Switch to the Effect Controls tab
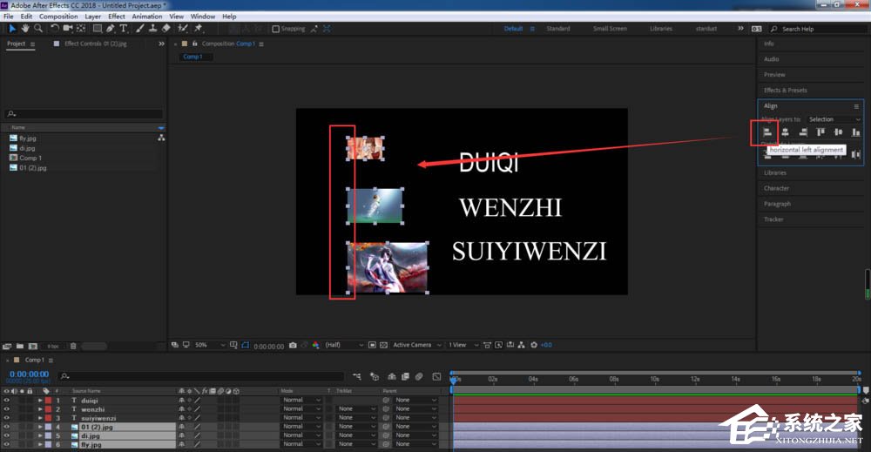 [x=92, y=44]
